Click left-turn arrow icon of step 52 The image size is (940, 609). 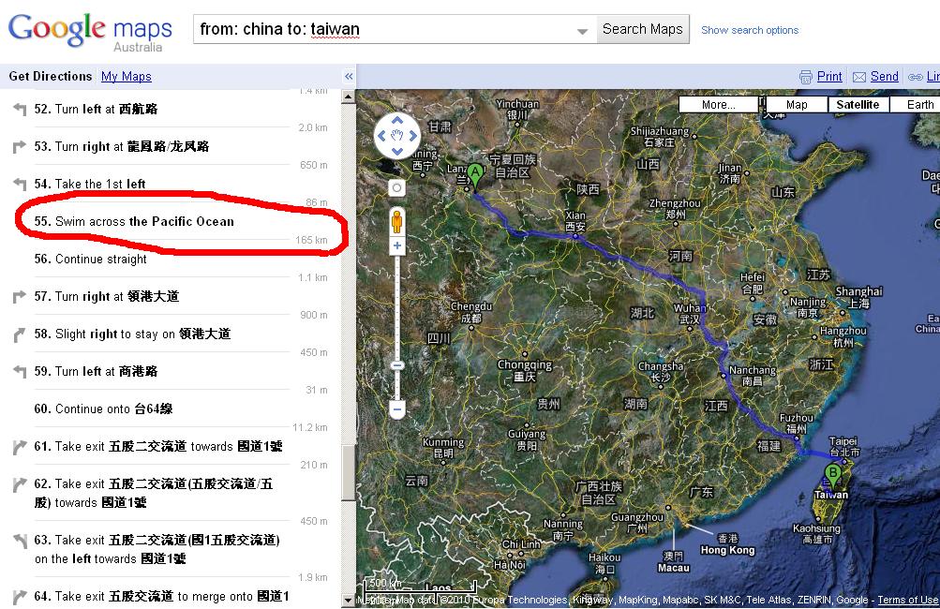[x=20, y=109]
